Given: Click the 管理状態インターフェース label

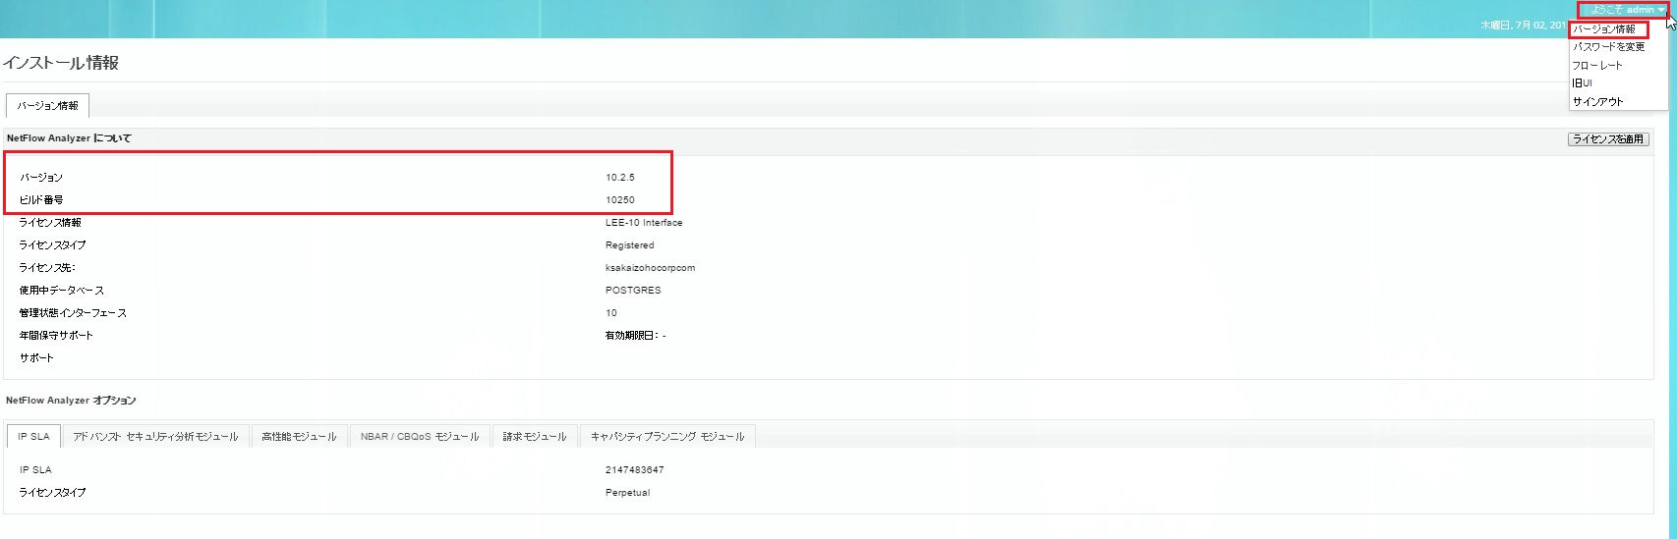Looking at the screenshot, I should 73,313.
